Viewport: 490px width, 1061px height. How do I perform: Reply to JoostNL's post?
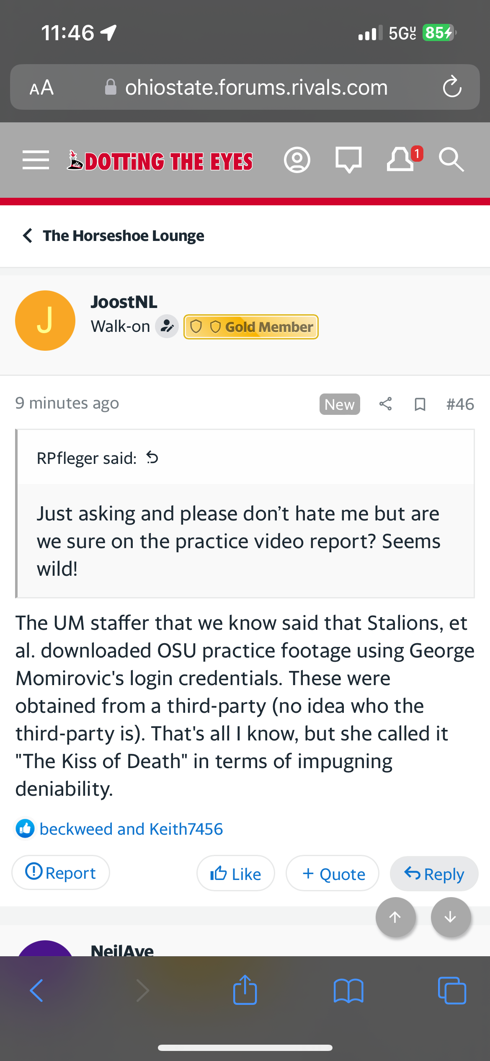tap(434, 874)
